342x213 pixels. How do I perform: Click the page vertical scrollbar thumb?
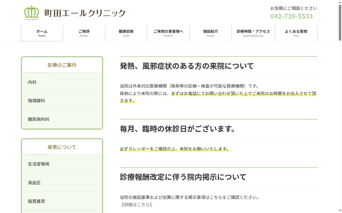[340, 23]
